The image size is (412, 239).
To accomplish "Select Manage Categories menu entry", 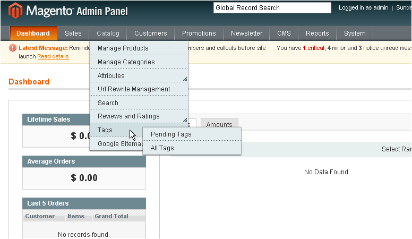I will point(139,62).
